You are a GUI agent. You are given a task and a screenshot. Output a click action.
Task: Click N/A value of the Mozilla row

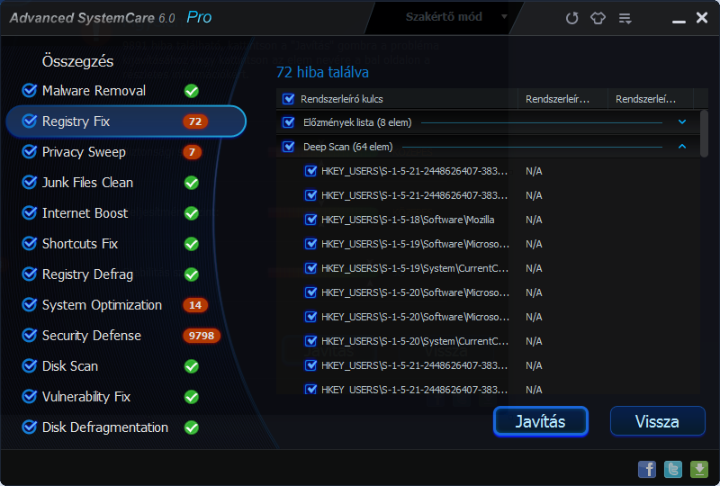point(534,220)
